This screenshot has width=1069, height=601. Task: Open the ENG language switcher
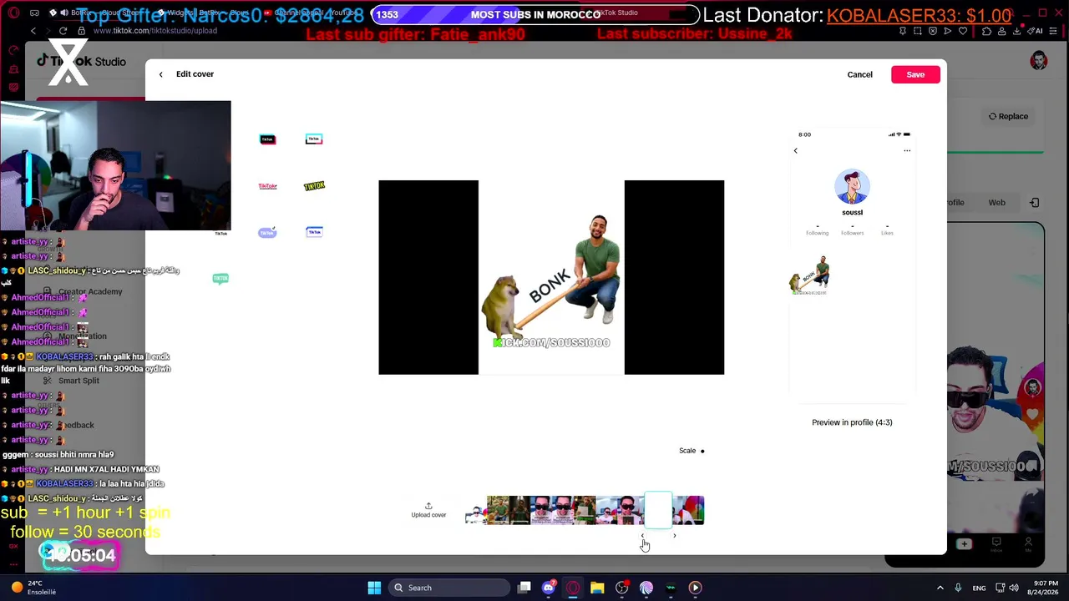(x=979, y=588)
